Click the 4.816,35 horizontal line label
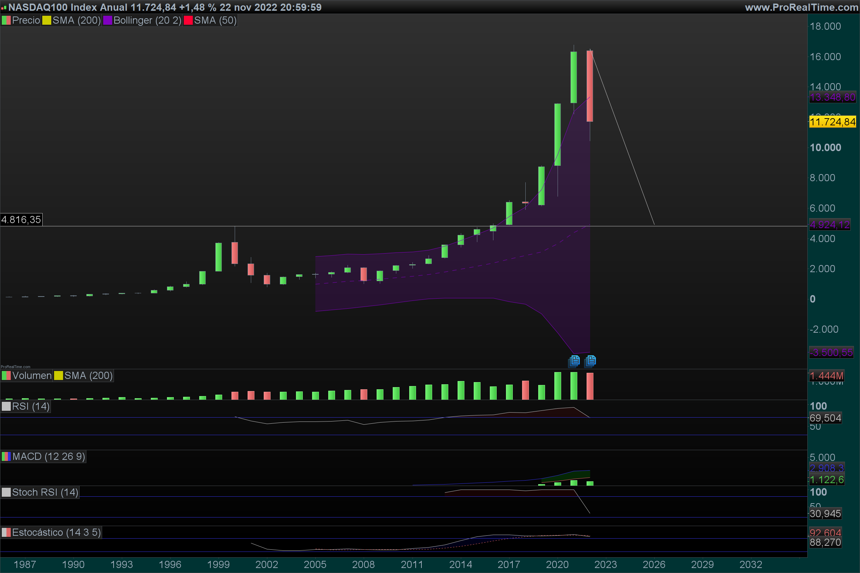The image size is (860, 573). pos(21,220)
